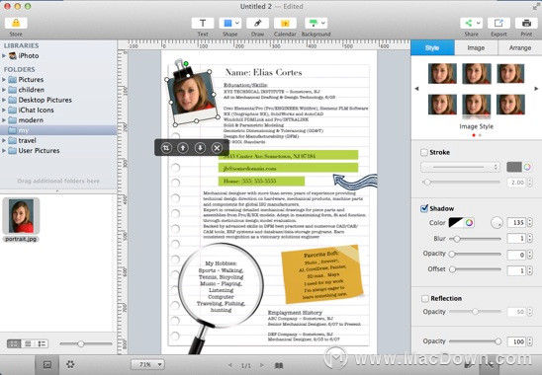Click the overall Opacity slider
The width and height of the screenshot is (542, 375).
coord(476,341)
